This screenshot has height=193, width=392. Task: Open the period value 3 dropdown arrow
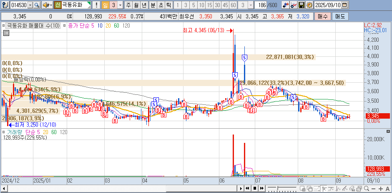(121, 5)
